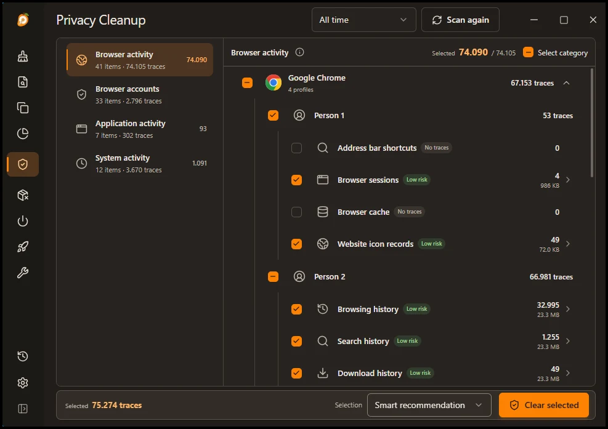Click the Person 1 profile avatar icon
Viewport: 608px width, 429px height.
click(299, 116)
